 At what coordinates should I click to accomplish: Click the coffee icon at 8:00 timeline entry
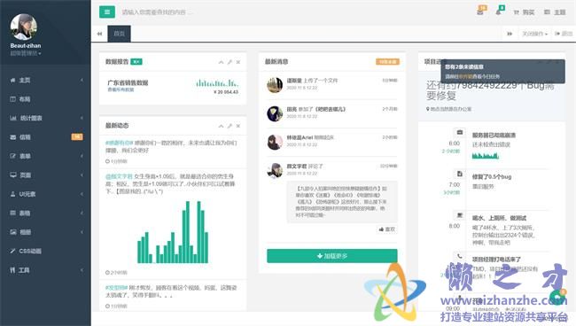[x=460, y=215]
